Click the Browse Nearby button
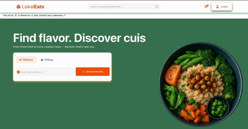Viewport: 248px width, 129px height. tap(93, 71)
